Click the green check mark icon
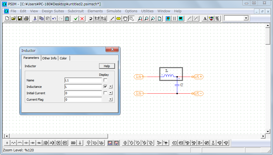This screenshot has height=155, width=273. pos(76,18)
